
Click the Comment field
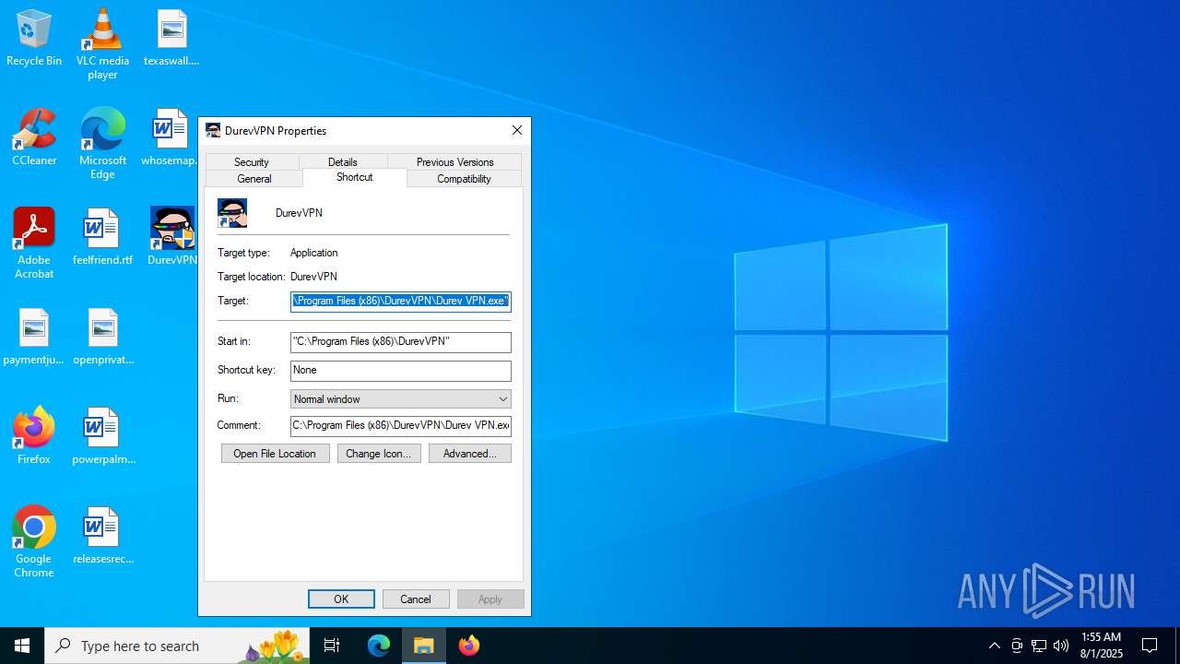click(401, 426)
